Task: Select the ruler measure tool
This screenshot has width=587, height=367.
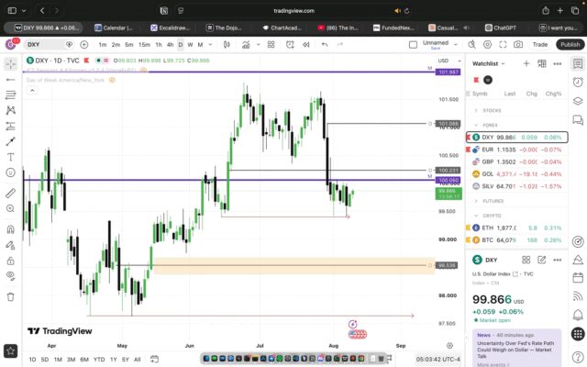Action: tap(10, 193)
